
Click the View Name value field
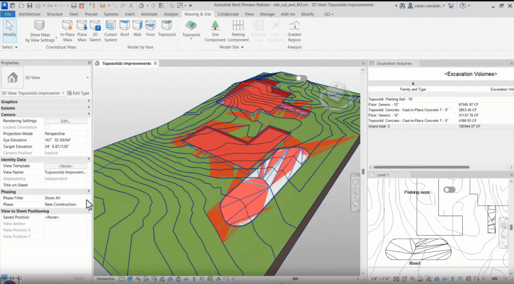pyautogui.click(x=66, y=172)
